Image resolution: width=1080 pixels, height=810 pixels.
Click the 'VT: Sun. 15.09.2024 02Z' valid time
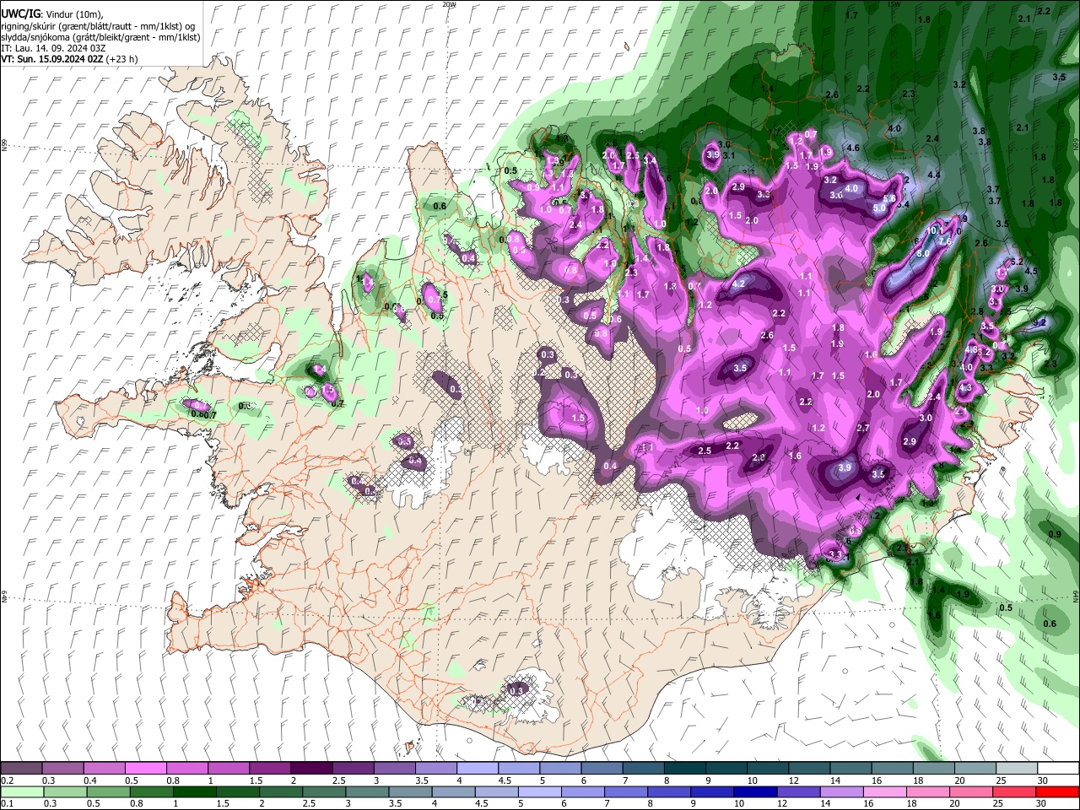(52, 59)
